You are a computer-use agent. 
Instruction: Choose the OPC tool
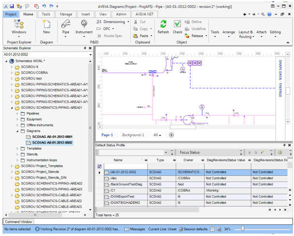(105, 29)
